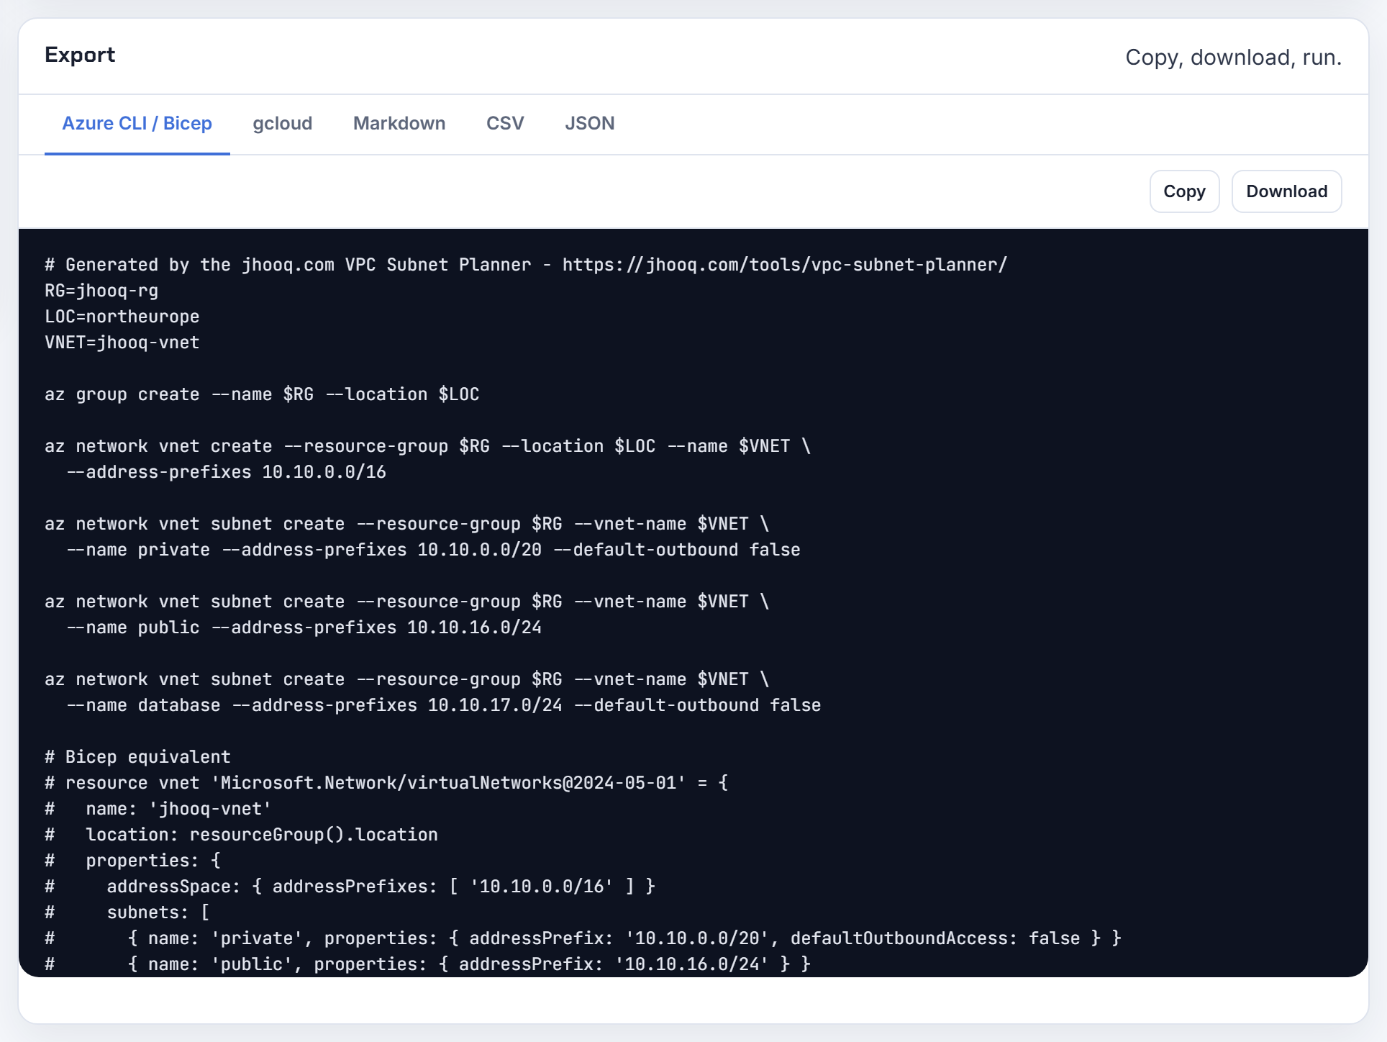1387x1042 pixels.
Task: Click the 'LOC=northeurope' line
Action: (x=122, y=317)
